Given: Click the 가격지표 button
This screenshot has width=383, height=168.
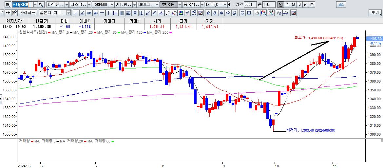Looking at the screenshot, I should click(27, 13).
